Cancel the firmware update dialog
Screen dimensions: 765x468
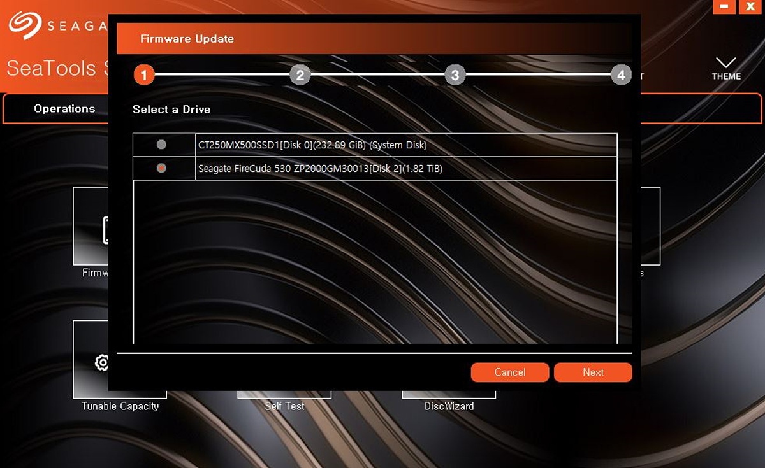click(x=510, y=372)
